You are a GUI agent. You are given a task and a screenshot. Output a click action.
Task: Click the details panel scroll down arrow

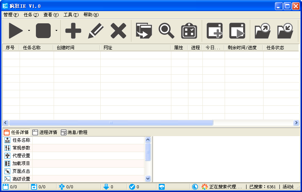point(148,179)
